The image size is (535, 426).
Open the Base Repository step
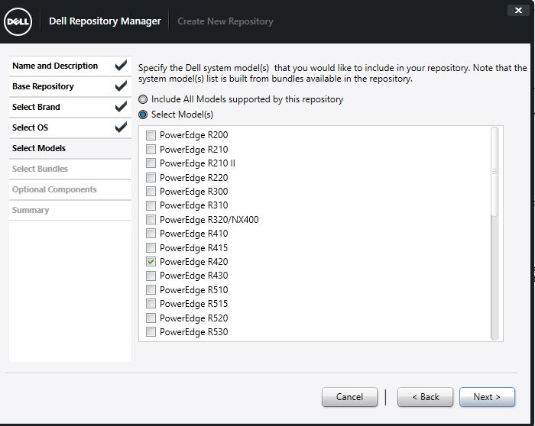point(44,87)
